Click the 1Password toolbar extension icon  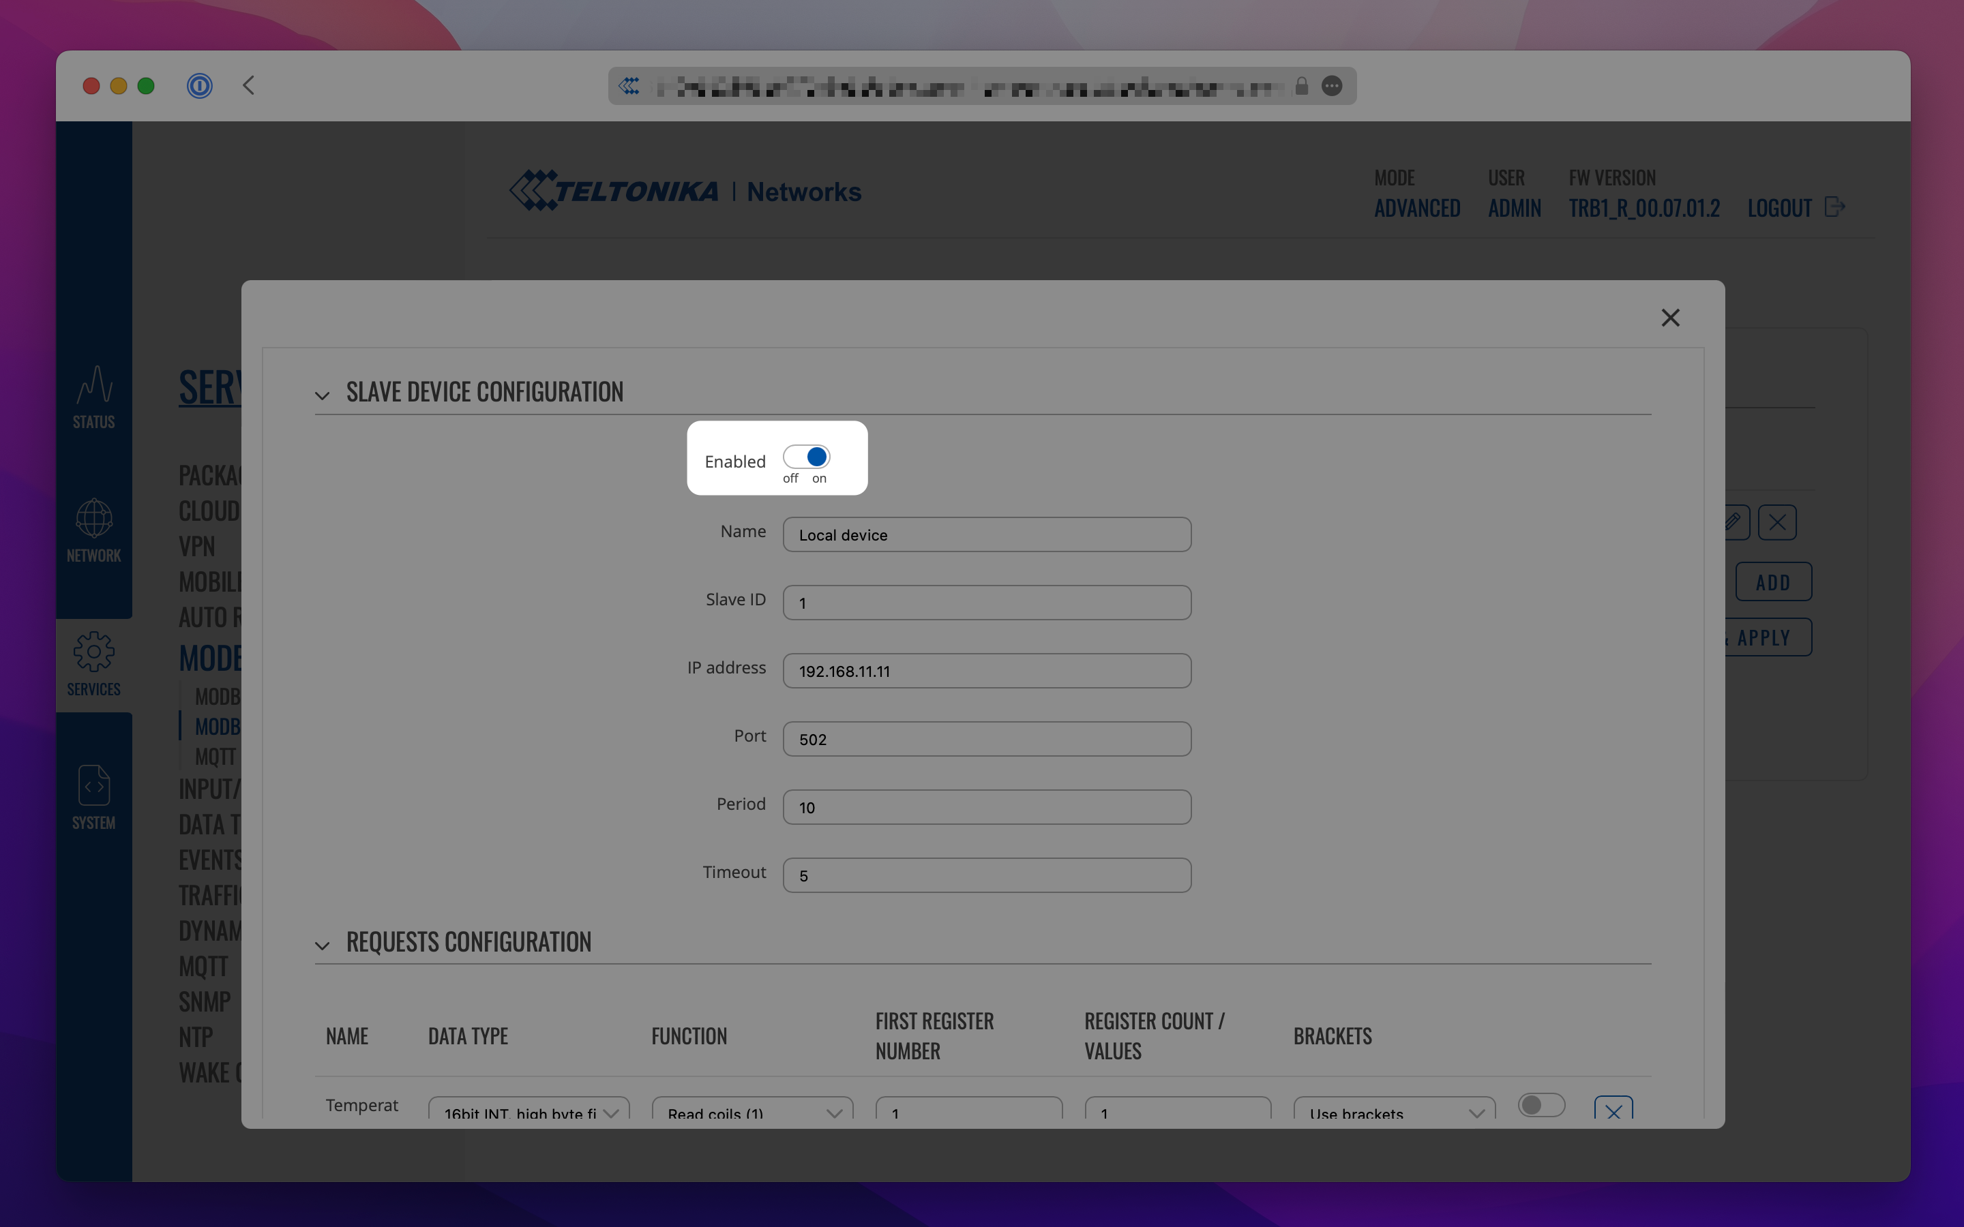pos(199,85)
